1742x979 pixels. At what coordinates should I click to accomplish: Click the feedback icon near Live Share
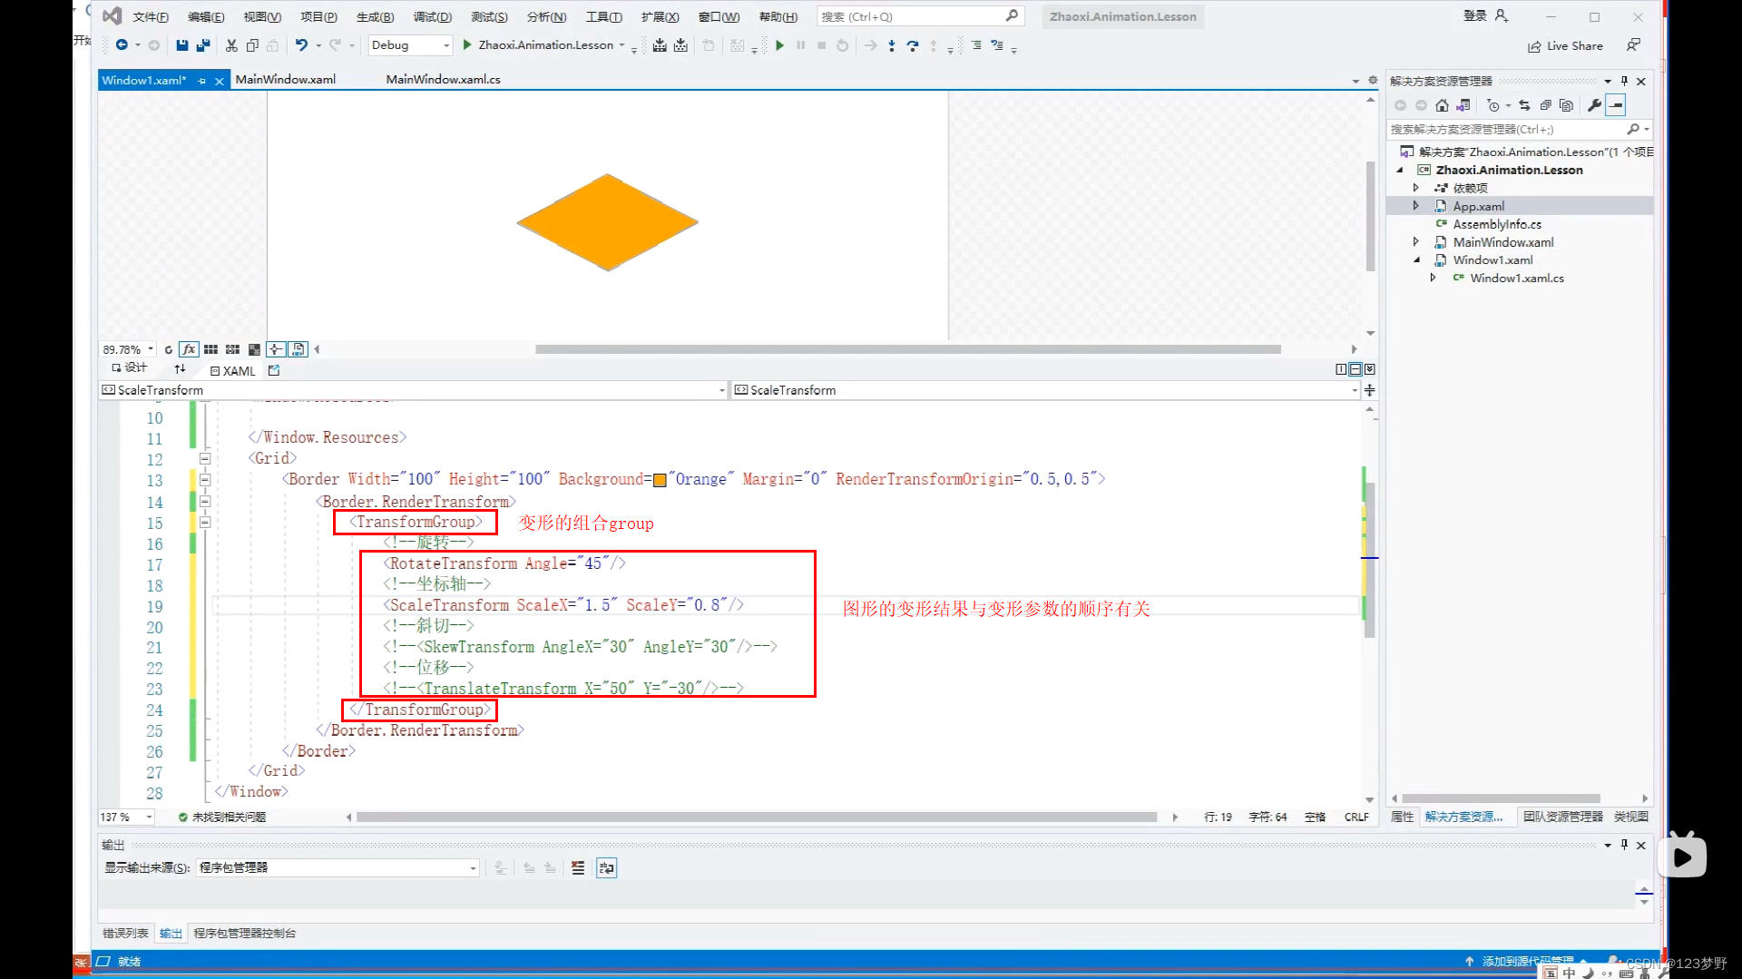pyautogui.click(x=1633, y=45)
